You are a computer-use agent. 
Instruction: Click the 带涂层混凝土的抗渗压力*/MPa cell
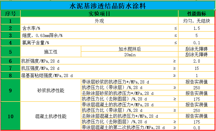(x=130, y=105)
